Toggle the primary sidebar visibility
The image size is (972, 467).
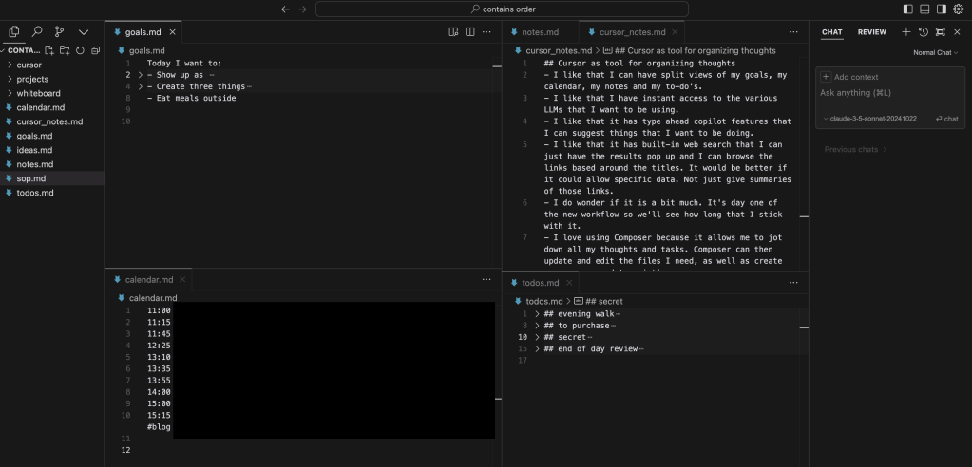[907, 9]
